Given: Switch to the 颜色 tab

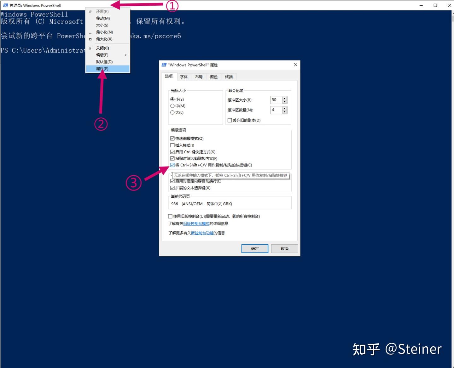Looking at the screenshot, I should [214, 76].
